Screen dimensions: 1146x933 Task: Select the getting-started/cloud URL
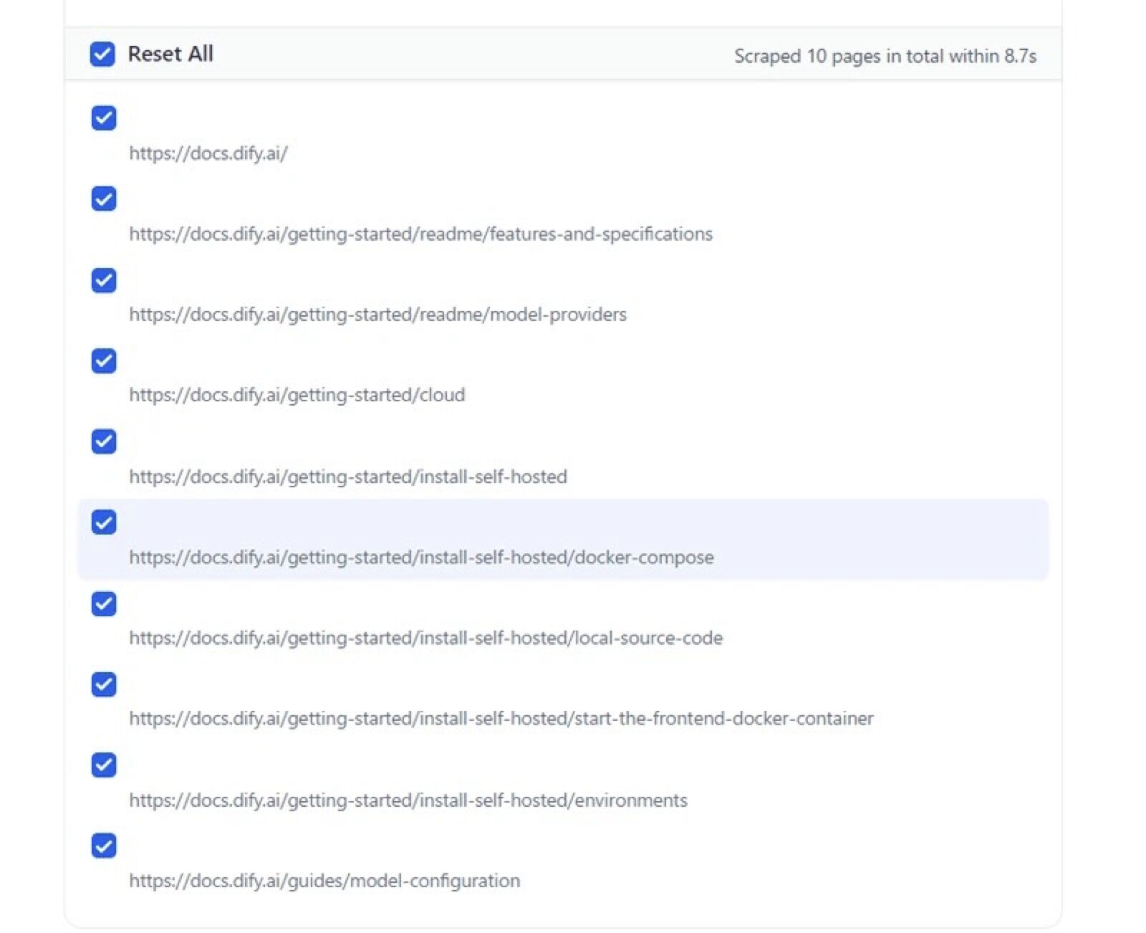pyautogui.click(x=297, y=396)
